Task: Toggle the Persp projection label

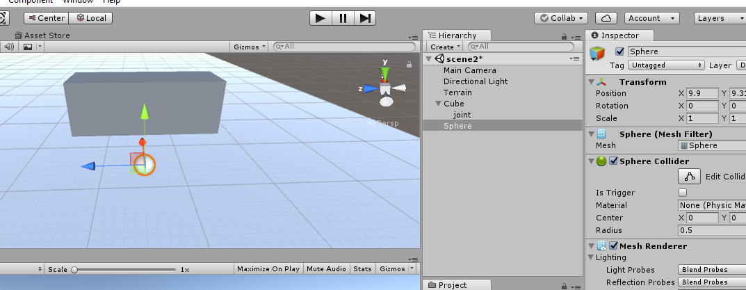Action: coord(384,123)
